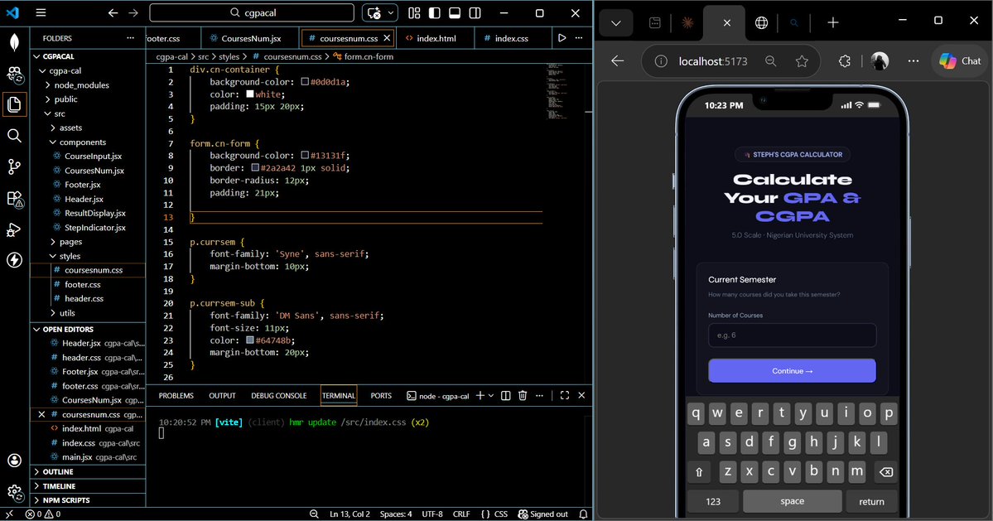
Task: Click the Number of Courses input field
Action: [792, 335]
